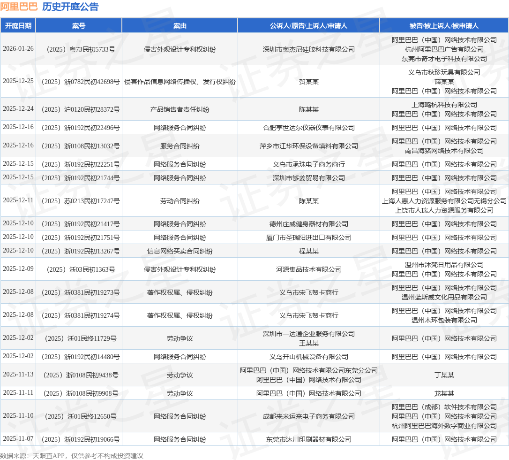This screenshot has width=509, height=460.
Task: Click plaintiff 河源集品技术有限公司
Action: pyautogui.click(x=308, y=269)
